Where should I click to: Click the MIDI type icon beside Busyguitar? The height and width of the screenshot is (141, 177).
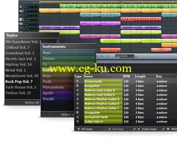click(77, 86)
